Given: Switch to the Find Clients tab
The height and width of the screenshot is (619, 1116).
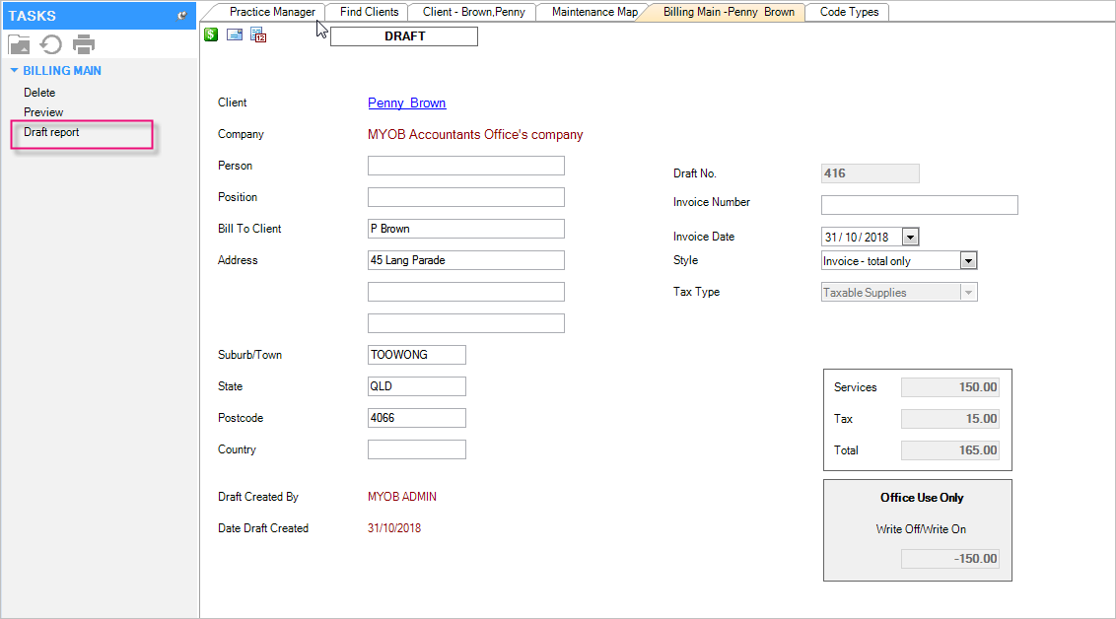Looking at the screenshot, I should tap(369, 12).
